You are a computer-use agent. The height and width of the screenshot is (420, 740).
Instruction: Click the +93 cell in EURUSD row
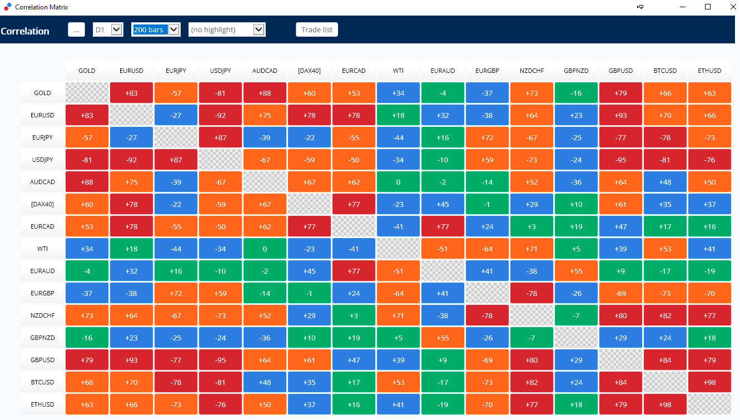coord(620,115)
